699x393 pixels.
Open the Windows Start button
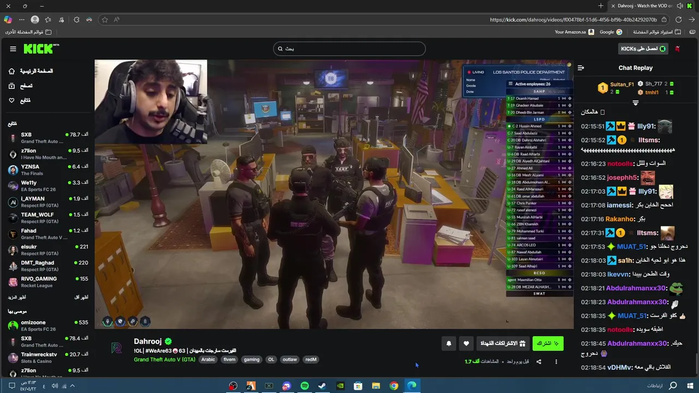point(690,386)
